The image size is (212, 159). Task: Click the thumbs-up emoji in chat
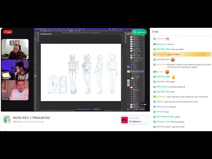click(x=174, y=77)
